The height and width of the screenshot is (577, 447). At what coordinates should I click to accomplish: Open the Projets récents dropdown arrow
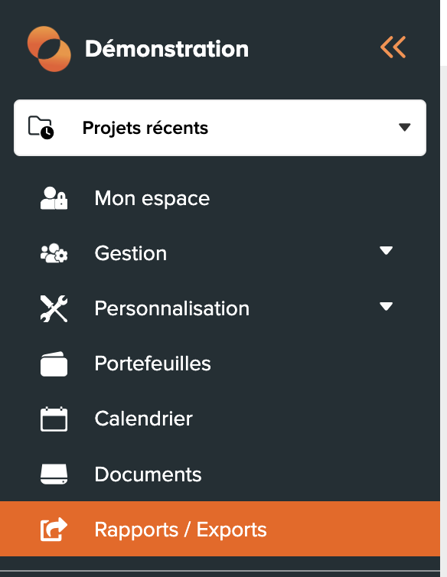click(404, 127)
